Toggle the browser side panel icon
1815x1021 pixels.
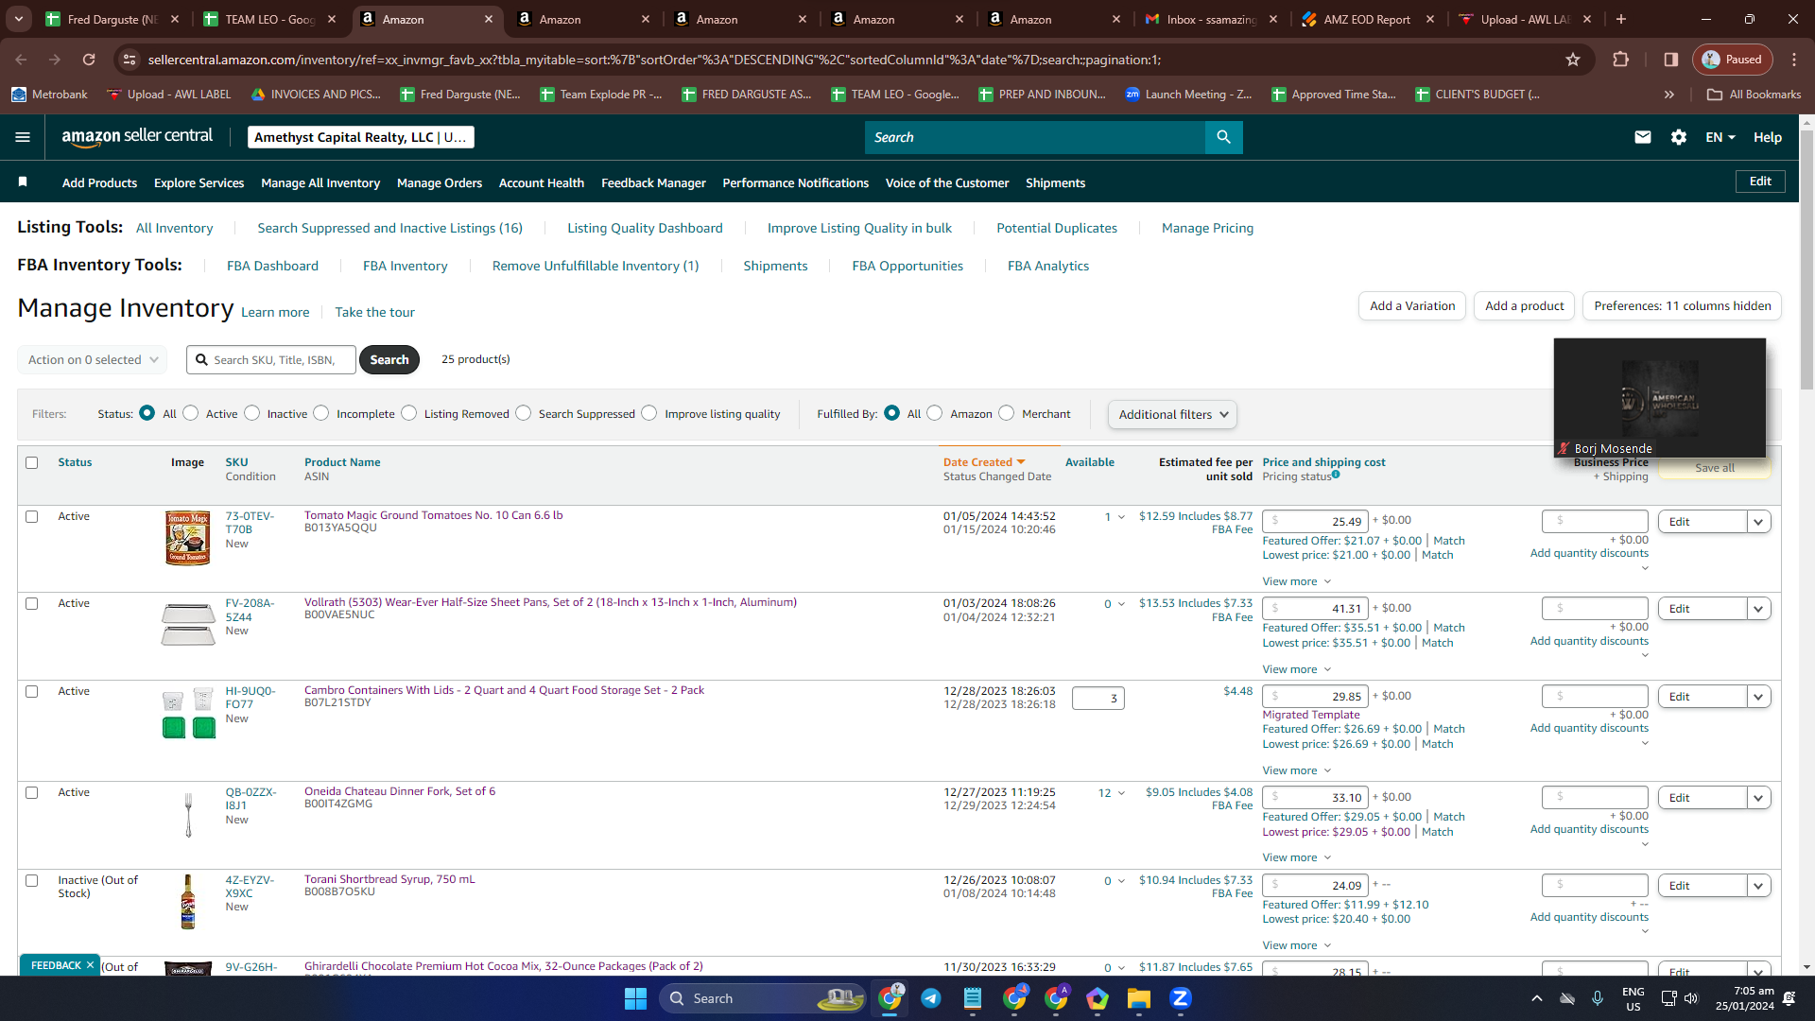[1671, 60]
